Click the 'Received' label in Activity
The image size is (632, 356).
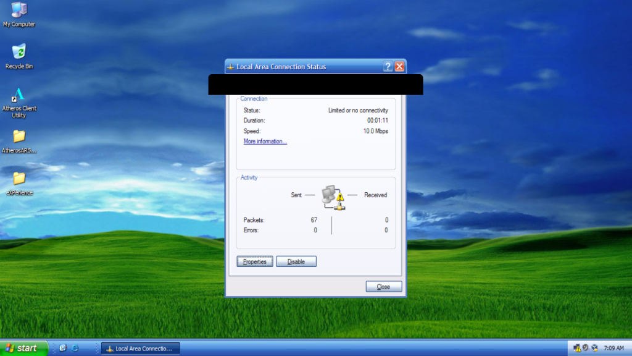tap(376, 195)
